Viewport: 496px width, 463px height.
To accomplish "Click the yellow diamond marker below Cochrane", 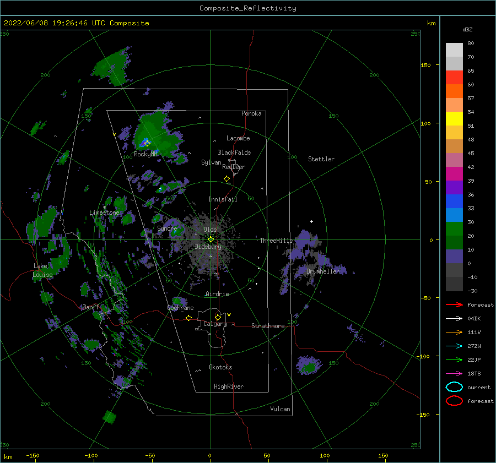I will point(189,318).
